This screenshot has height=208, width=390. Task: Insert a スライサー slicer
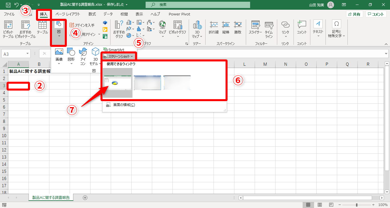coord(255,28)
